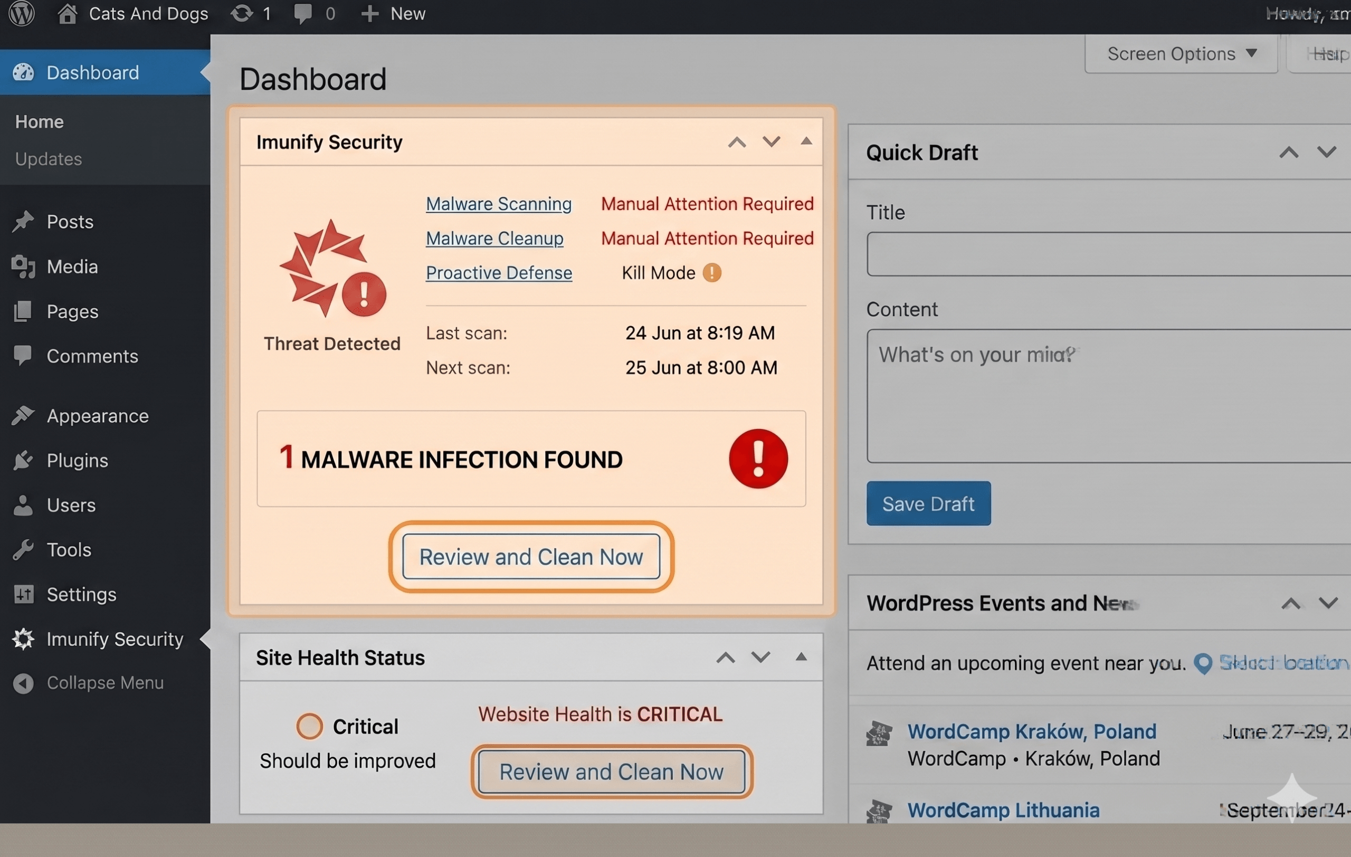1351x857 pixels.
Task: Move WordPress Events widget up
Action: point(1291,604)
